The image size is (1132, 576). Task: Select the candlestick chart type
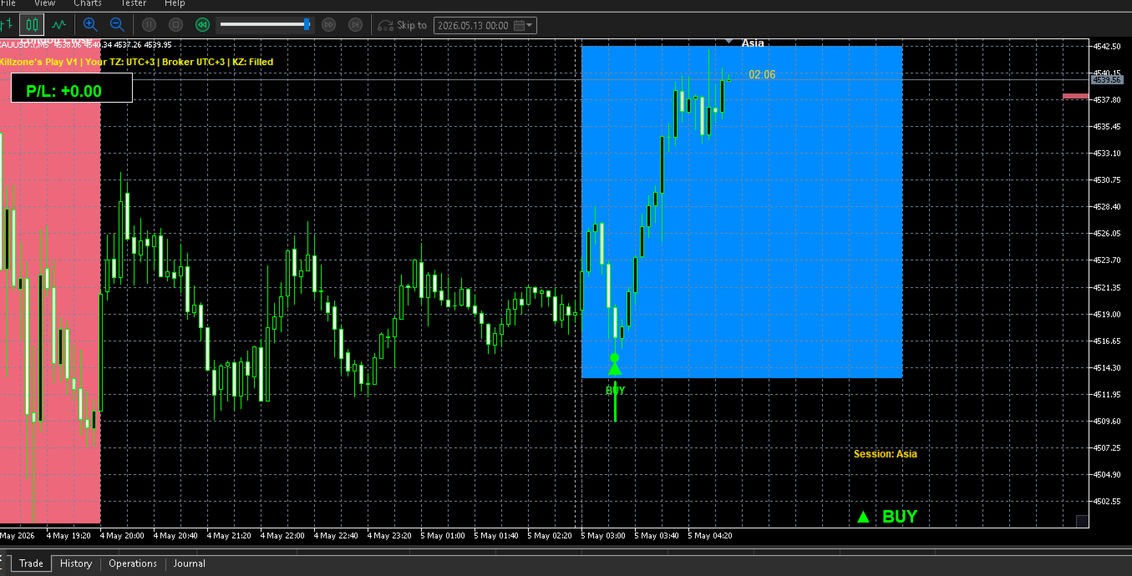(33, 25)
